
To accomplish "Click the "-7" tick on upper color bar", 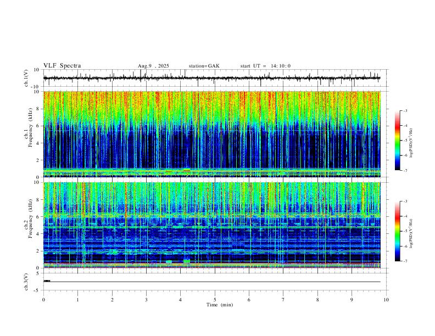I will pyautogui.click(x=405, y=170).
